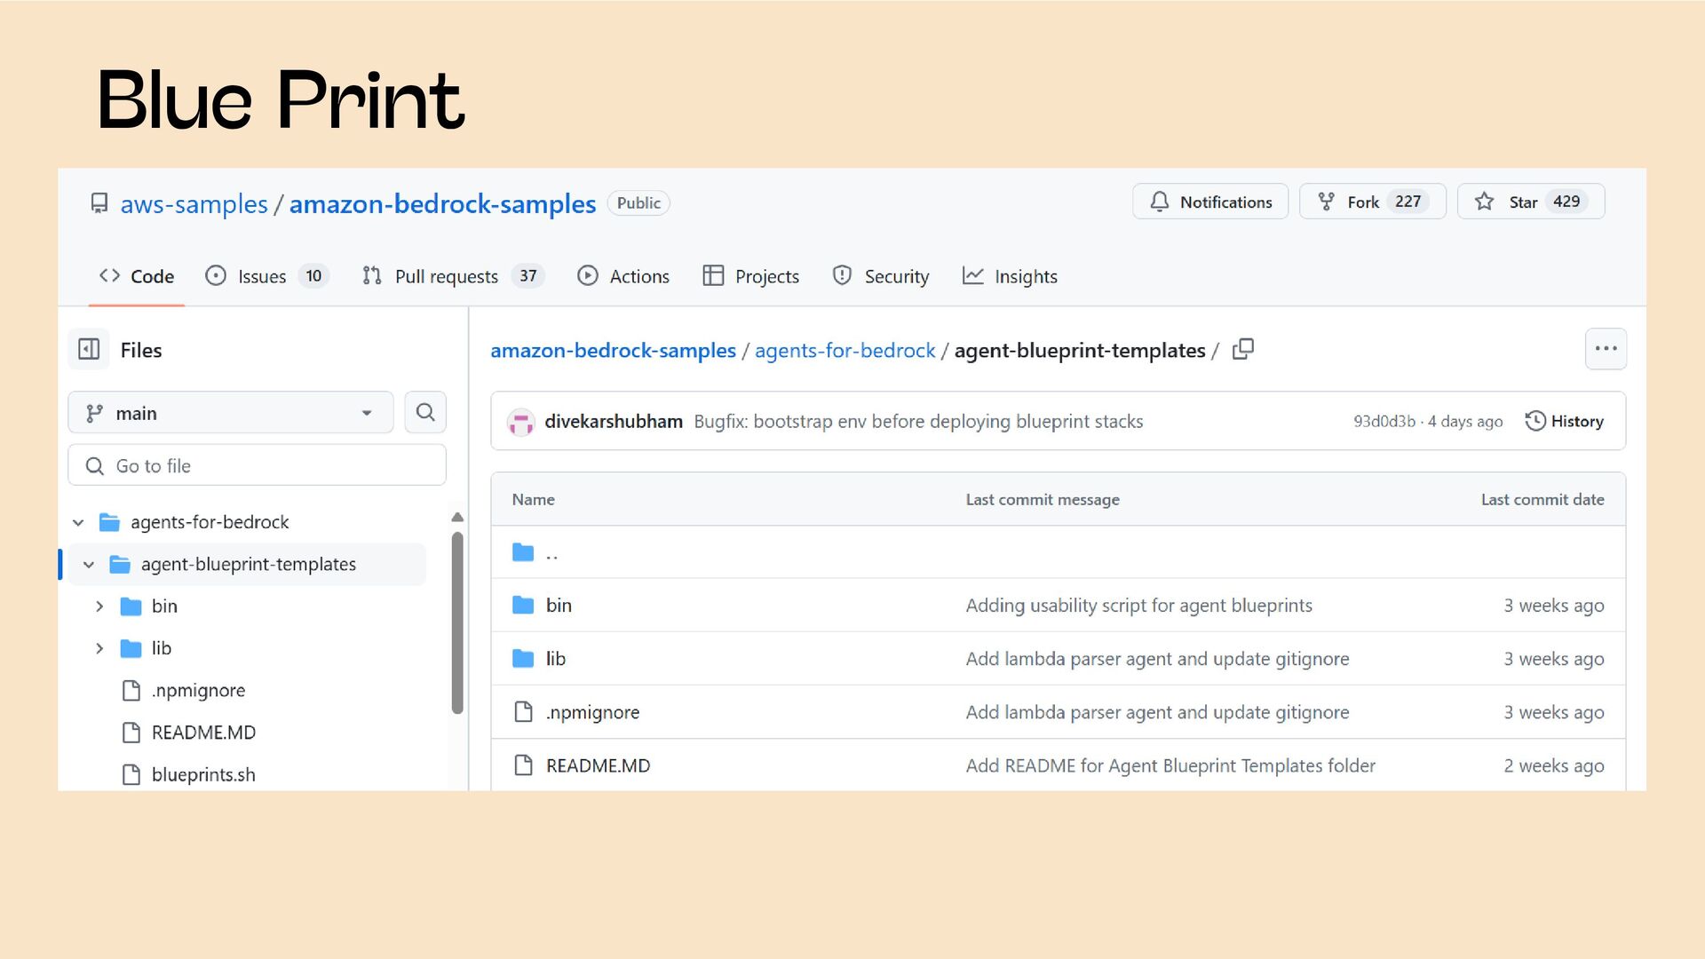The image size is (1705, 959).
Task: Click the blueprints.sh file icon in file tree
Action: [131, 774]
